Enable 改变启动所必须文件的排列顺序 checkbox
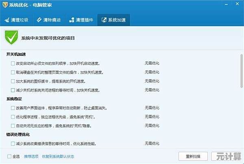244x164 pixels. (13, 63)
